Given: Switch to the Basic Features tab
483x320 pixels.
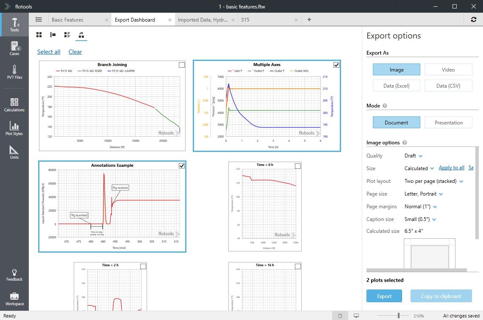Looking at the screenshot, I should [x=67, y=19].
